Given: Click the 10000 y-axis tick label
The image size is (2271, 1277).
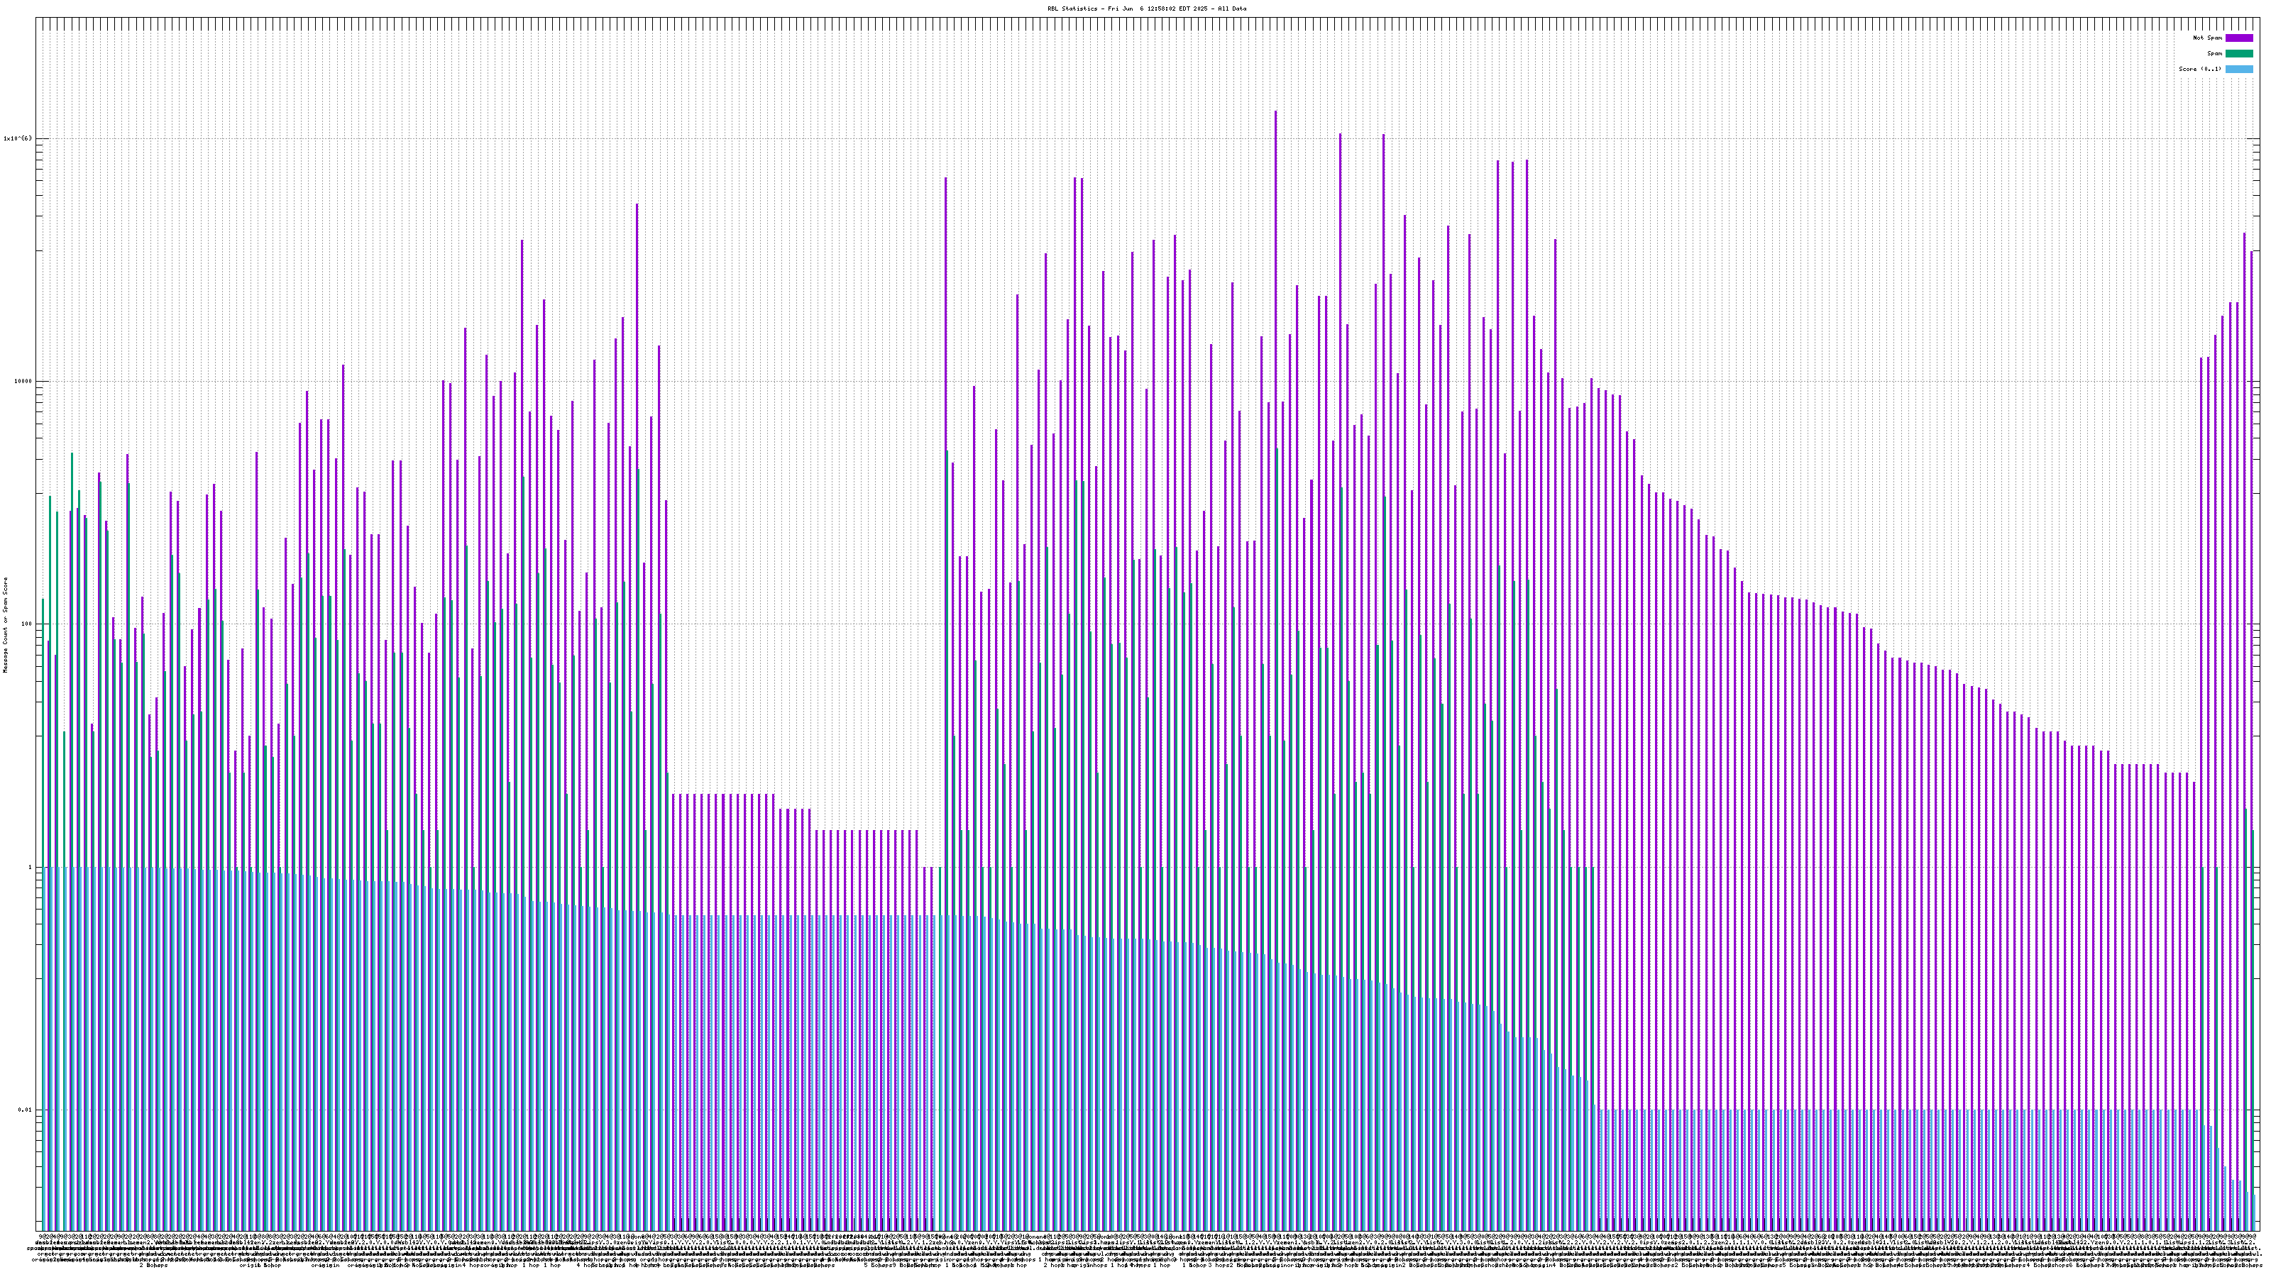Looking at the screenshot, I should click(x=21, y=382).
